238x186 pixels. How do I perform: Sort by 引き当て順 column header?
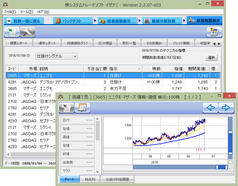[x=96, y=69]
